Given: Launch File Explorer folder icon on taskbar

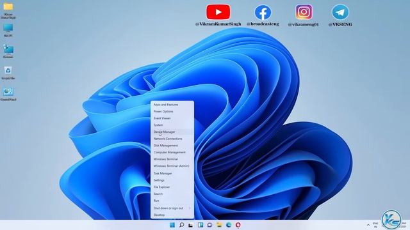Looking at the screenshot, I should coord(219,225).
